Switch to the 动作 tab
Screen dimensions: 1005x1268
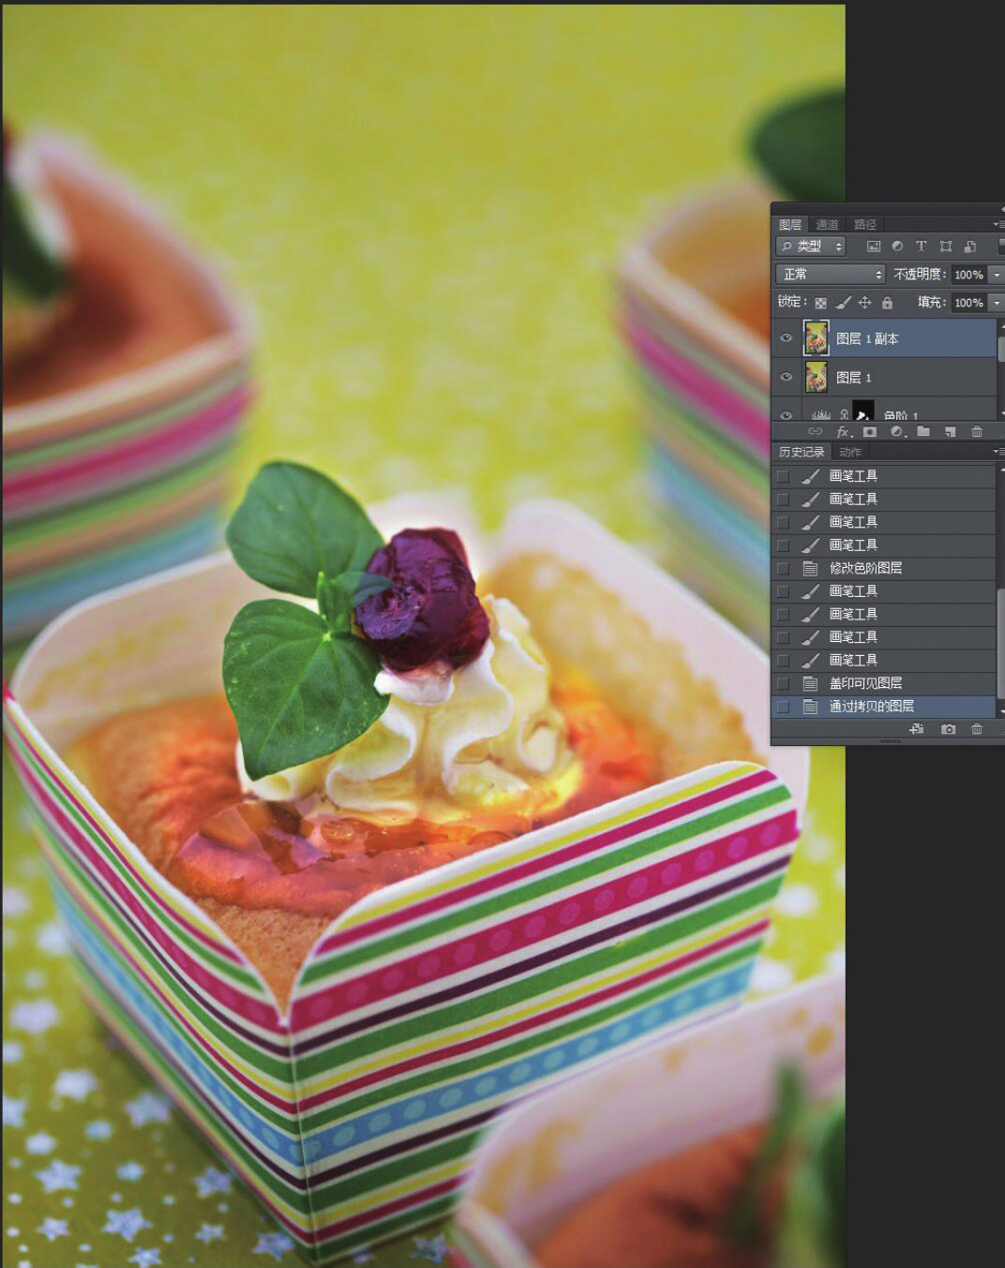click(x=850, y=452)
